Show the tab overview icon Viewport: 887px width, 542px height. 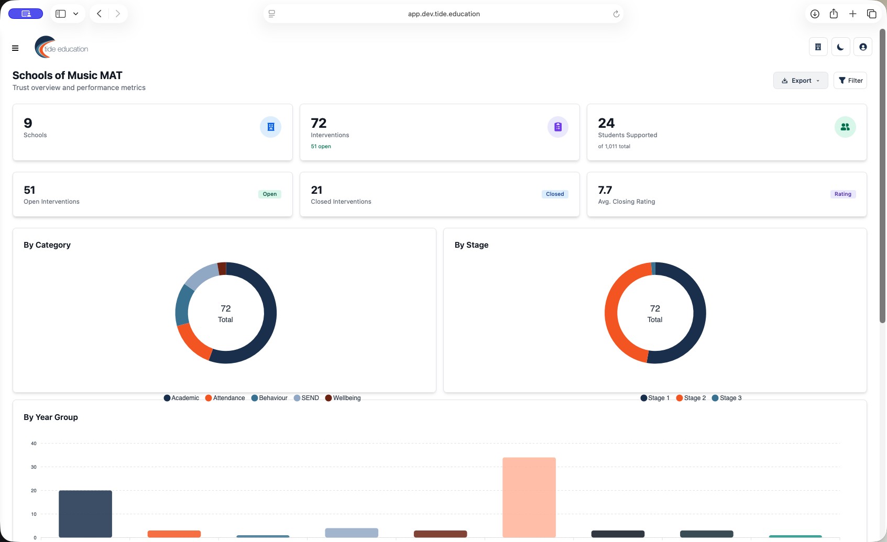[872, 14]
